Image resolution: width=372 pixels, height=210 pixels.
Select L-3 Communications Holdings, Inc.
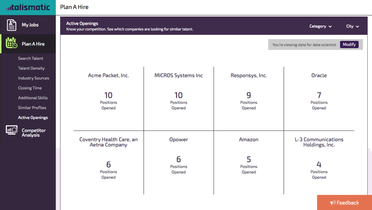click(x=319, y=142)
